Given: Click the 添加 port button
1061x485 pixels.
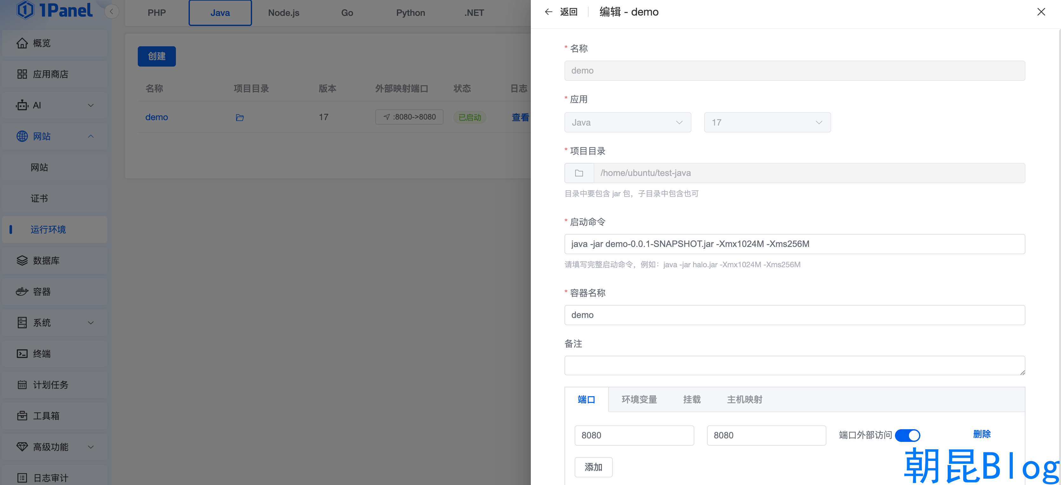Looking at the screenshot, I should [x=593, y=467].
